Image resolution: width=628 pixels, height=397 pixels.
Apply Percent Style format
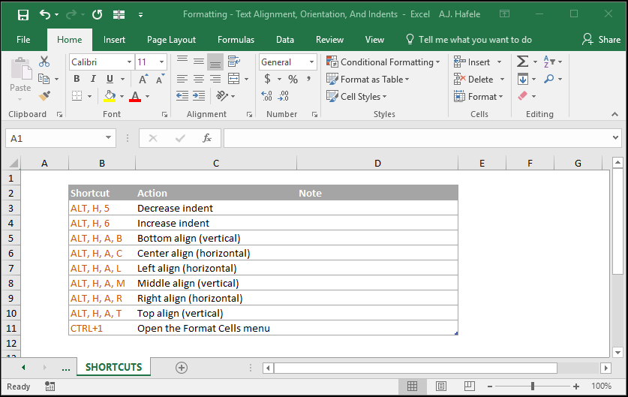[293, 79]
